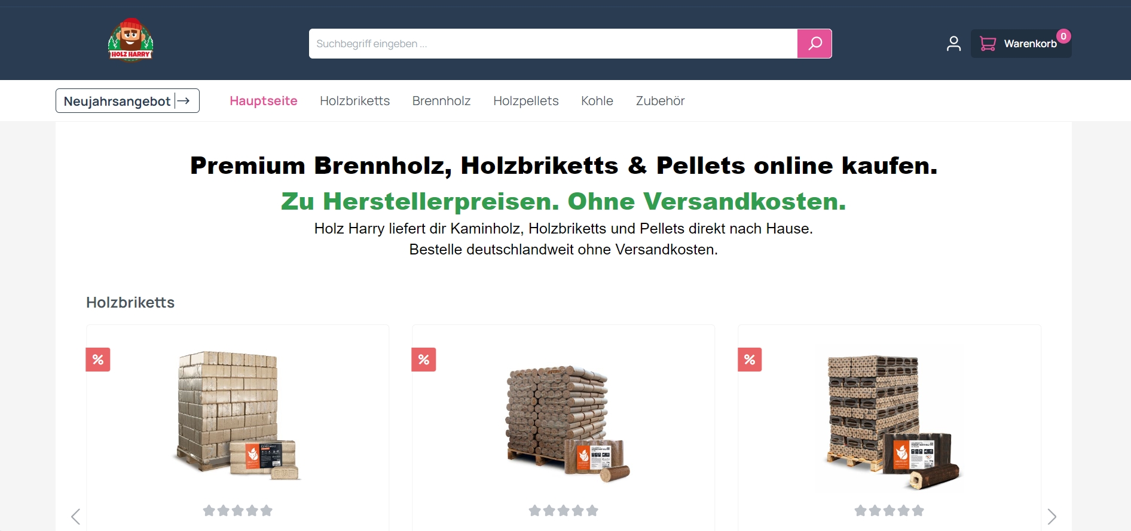Show previous products with left chevron

(x=75, y=517)
